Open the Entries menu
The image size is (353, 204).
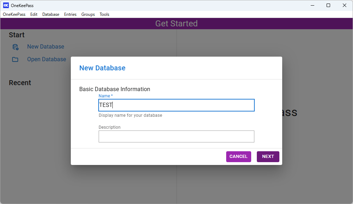[x=70, y=14]
